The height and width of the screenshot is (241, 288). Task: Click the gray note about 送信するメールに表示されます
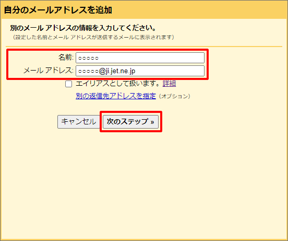[x=93, y=37]
